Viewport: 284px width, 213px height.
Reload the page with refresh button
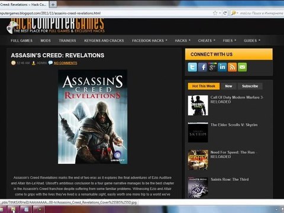pyautogui.click(x=225, y=13)
